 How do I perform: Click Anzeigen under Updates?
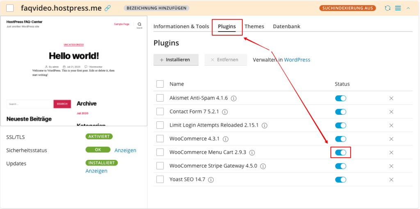pyautogui.click(x=96, y=171)
